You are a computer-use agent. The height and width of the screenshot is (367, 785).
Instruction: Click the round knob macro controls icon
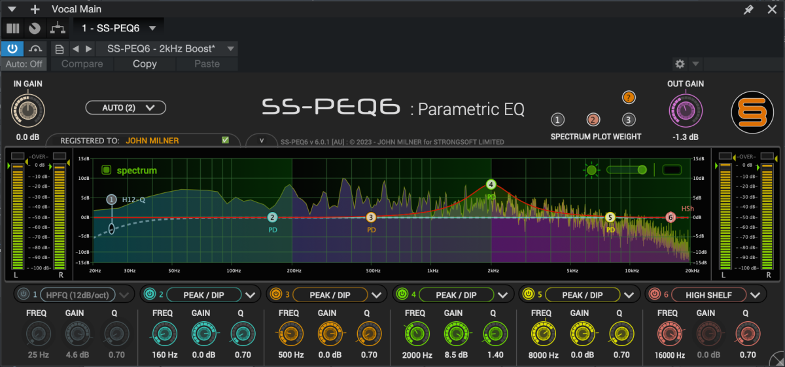[35, 29]
